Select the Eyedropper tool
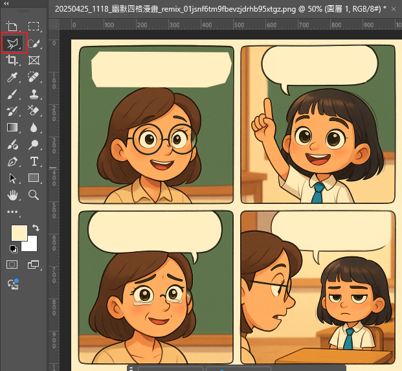Screen dimensions: 402x371 (12, 77)
